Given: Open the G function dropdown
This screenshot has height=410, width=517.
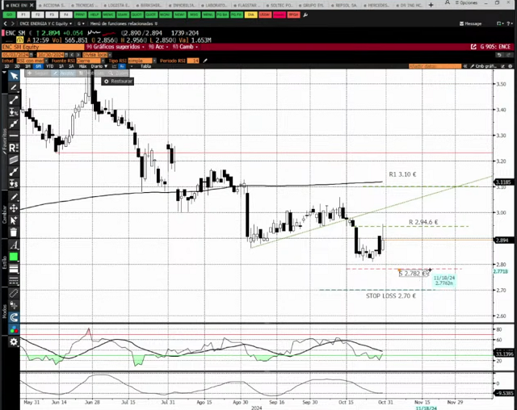Looking at the screenshot, I should click(81, 23).
